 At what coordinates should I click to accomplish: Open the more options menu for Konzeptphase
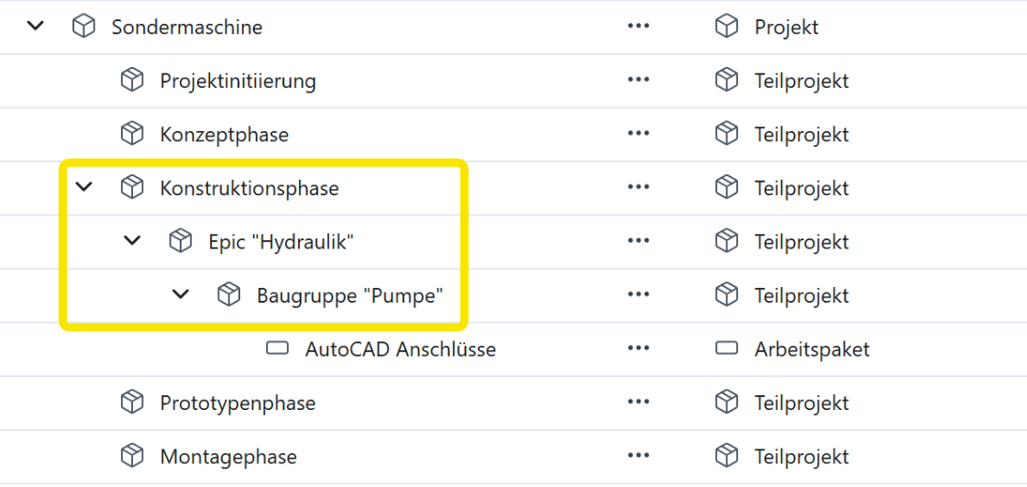point(638,134)
